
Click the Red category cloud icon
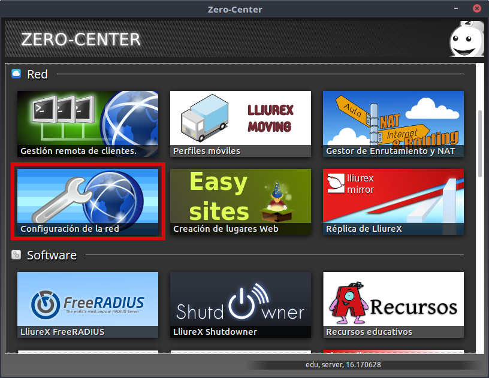[x=16, y=74]
